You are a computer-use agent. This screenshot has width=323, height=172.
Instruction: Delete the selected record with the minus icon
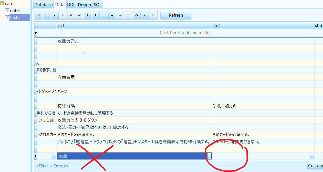104,15
